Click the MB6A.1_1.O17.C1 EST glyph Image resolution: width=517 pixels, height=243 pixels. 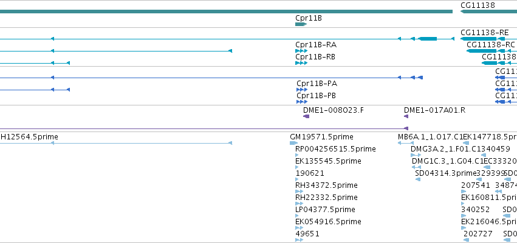(406, 143)
